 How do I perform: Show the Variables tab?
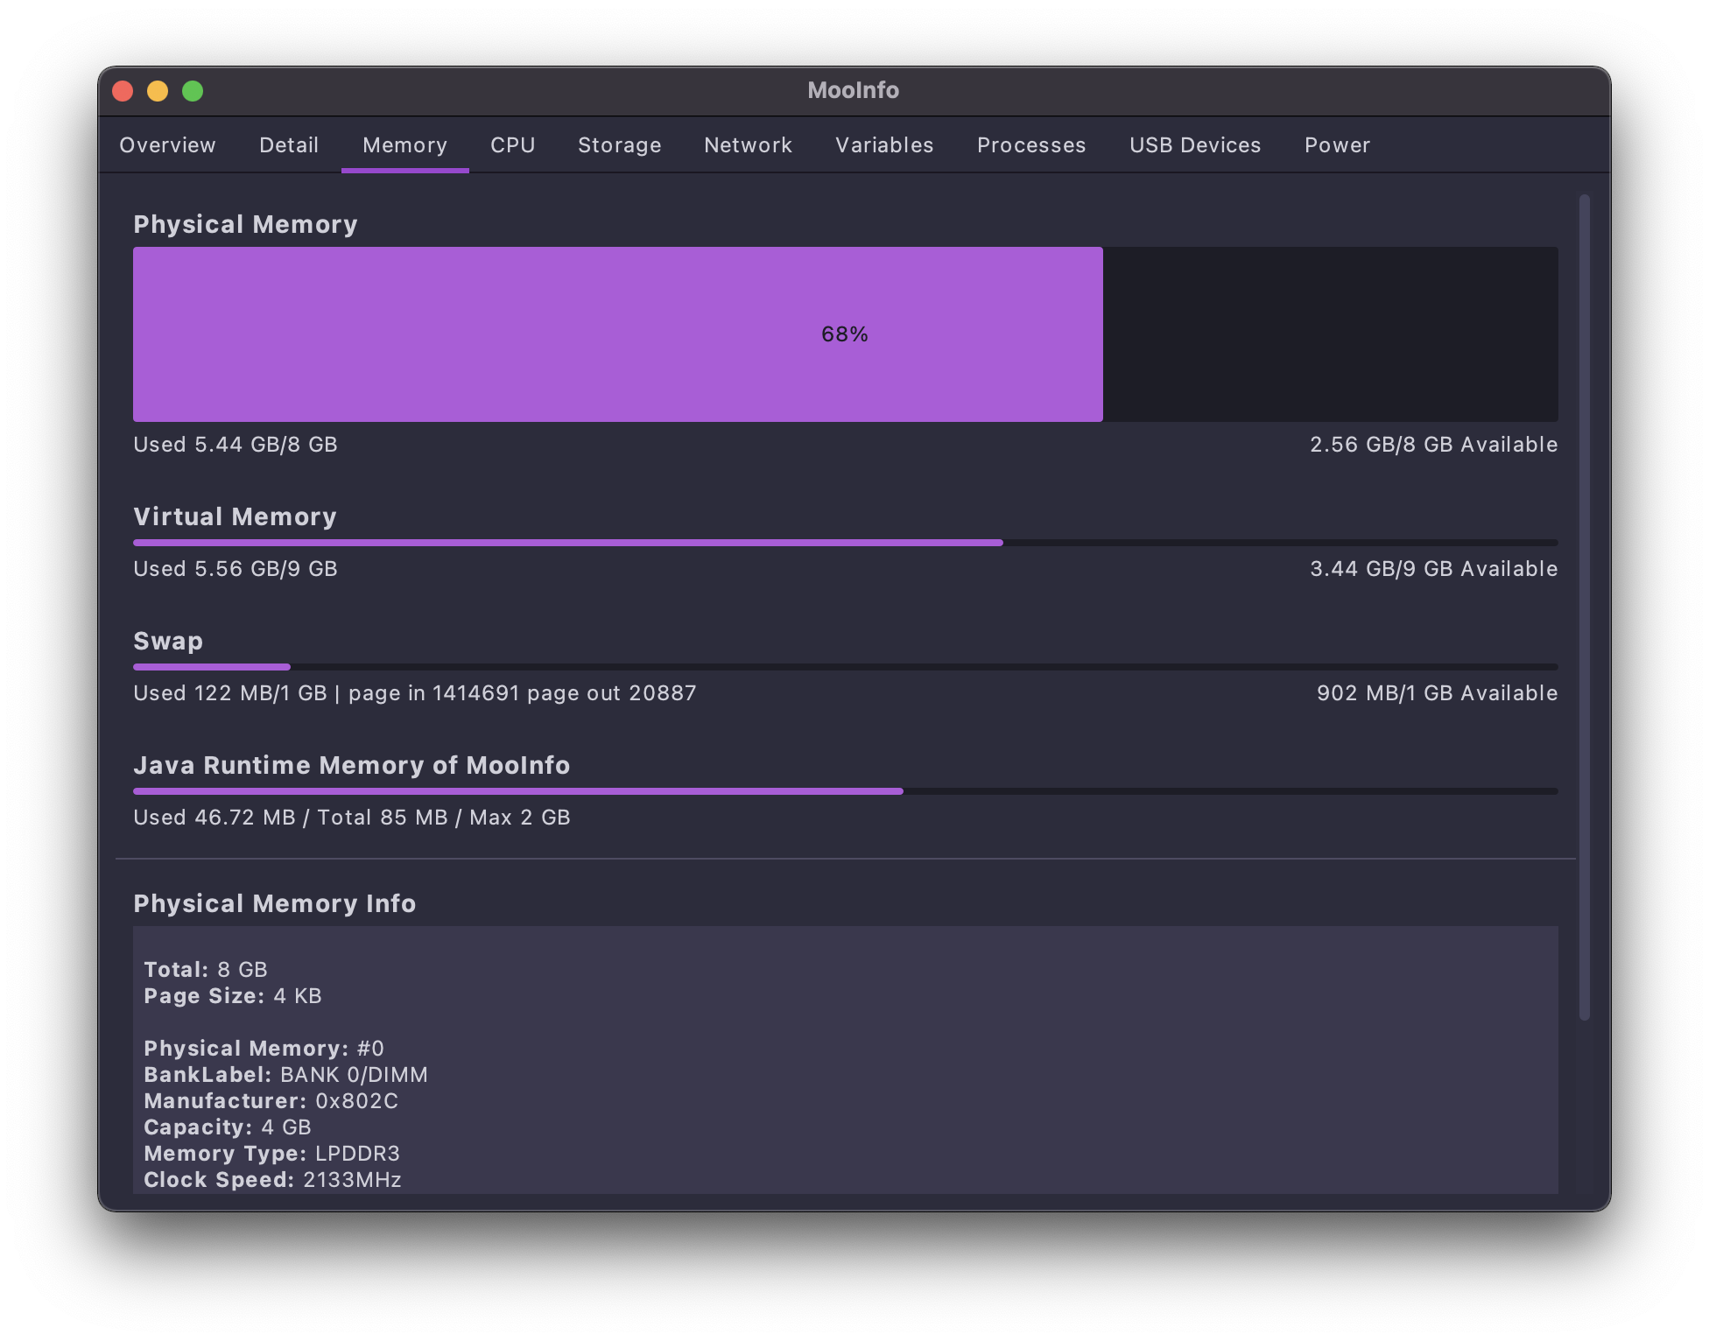884,145
